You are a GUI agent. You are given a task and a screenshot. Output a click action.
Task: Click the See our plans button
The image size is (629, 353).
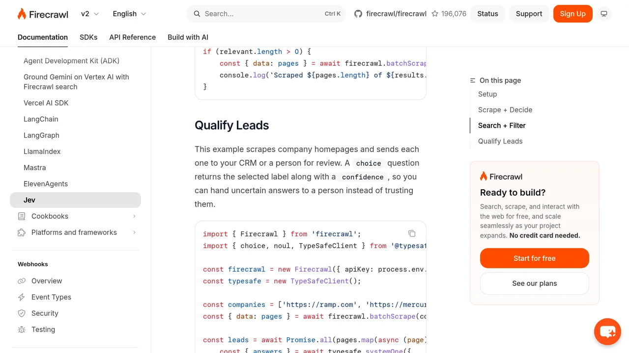535,283
